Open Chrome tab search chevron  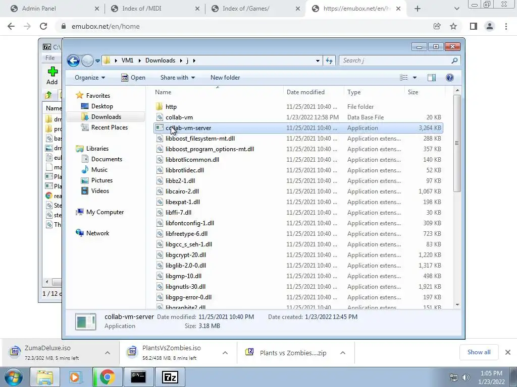(x=456, y=9)
